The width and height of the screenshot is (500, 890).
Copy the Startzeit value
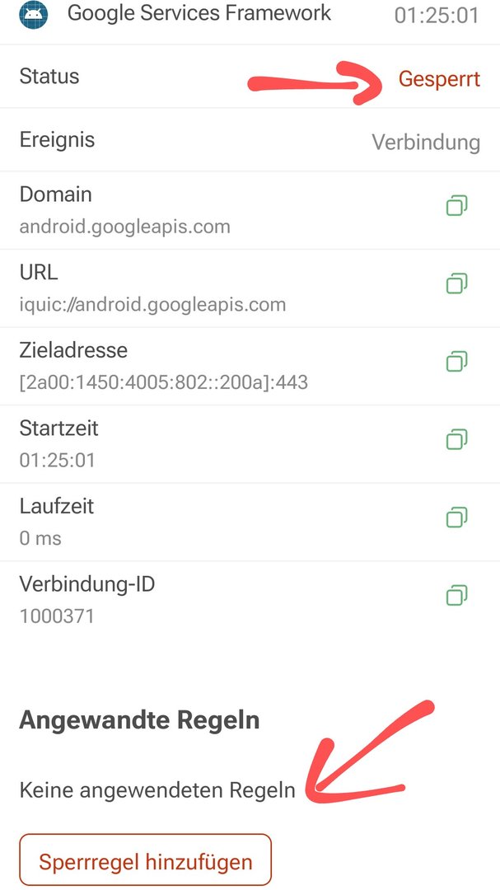456,440
